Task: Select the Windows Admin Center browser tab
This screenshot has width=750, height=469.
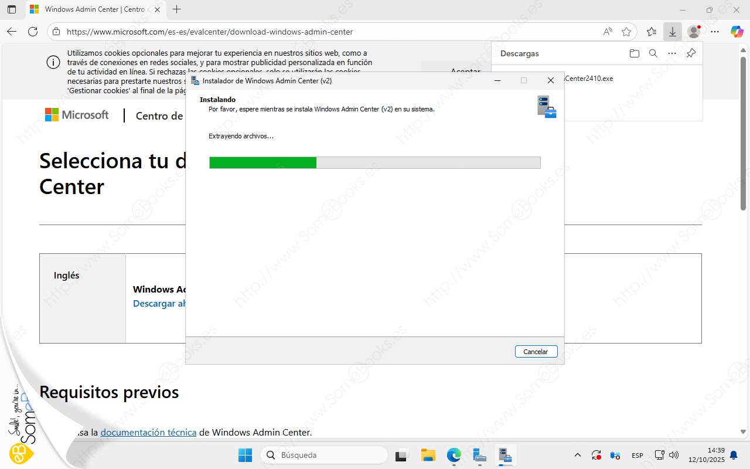Action: tap(94, 9)
